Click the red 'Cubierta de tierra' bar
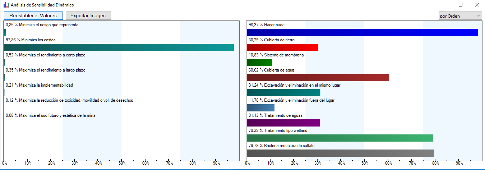Viewport: 485px width, 170px height. [282, 47]
